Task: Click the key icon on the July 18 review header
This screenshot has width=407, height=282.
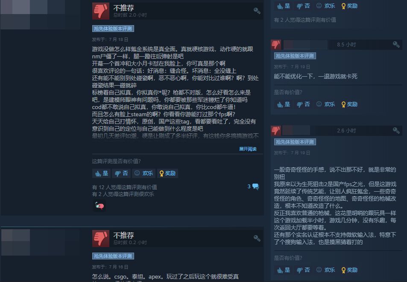Action: pos(257,11)
